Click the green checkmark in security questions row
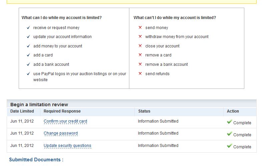This screenshot has width=262, height=168. coord(229,146)
